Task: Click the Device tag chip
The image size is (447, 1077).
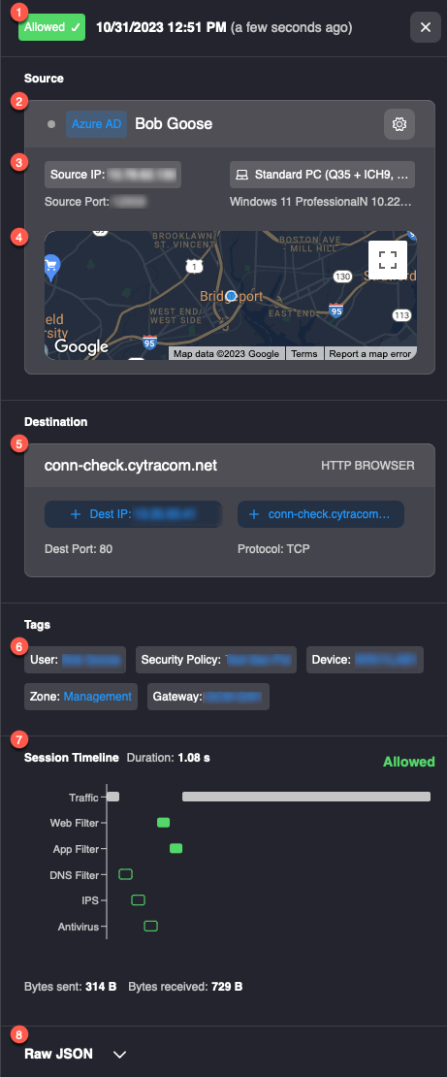Action: point(365,660)
